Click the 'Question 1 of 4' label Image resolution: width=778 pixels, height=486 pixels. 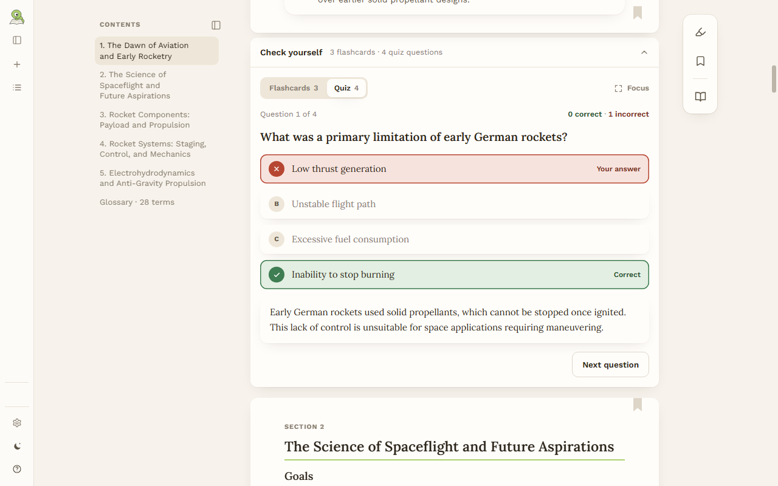(x=288, y=114)
